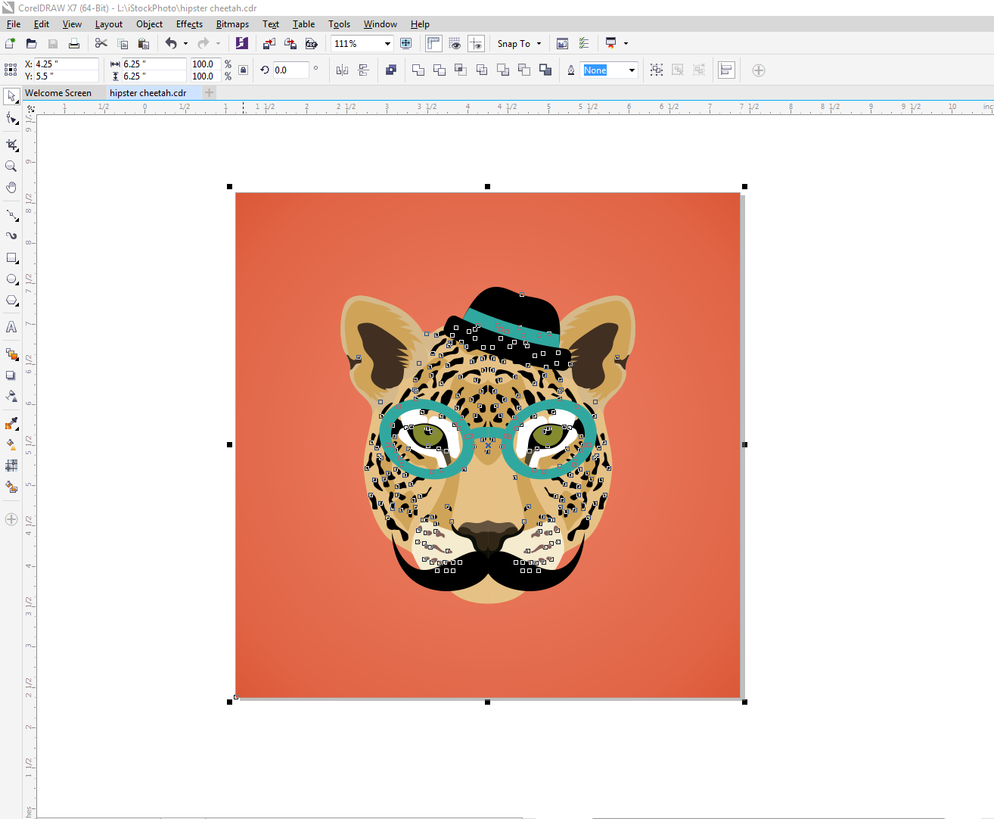Screen dimensions: 994x819
Task: Click the rotation angle input field
Action: [x=291, y=70]
